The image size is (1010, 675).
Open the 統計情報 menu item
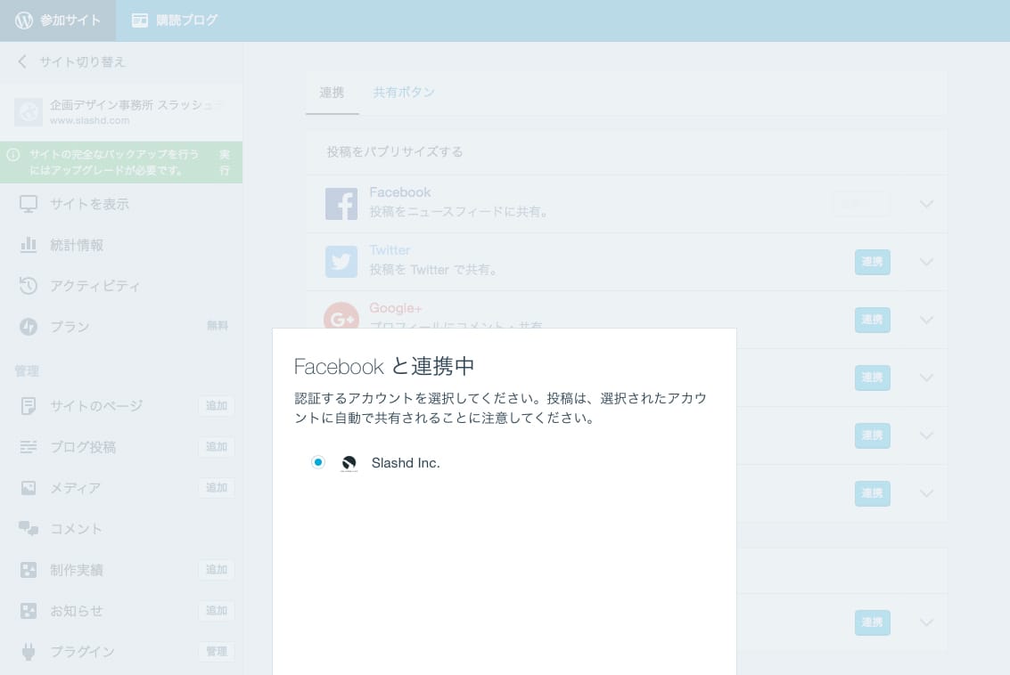(x=121, y=245)
